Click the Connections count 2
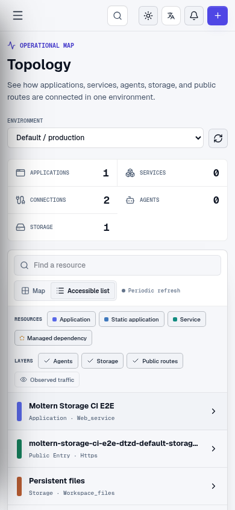Screen dimensions: 235x510 (x=106, y=201)
